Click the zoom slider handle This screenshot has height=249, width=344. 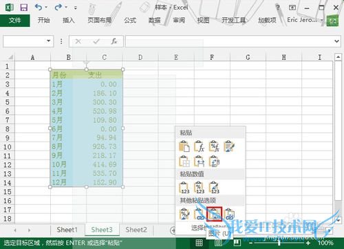point(279,243)
